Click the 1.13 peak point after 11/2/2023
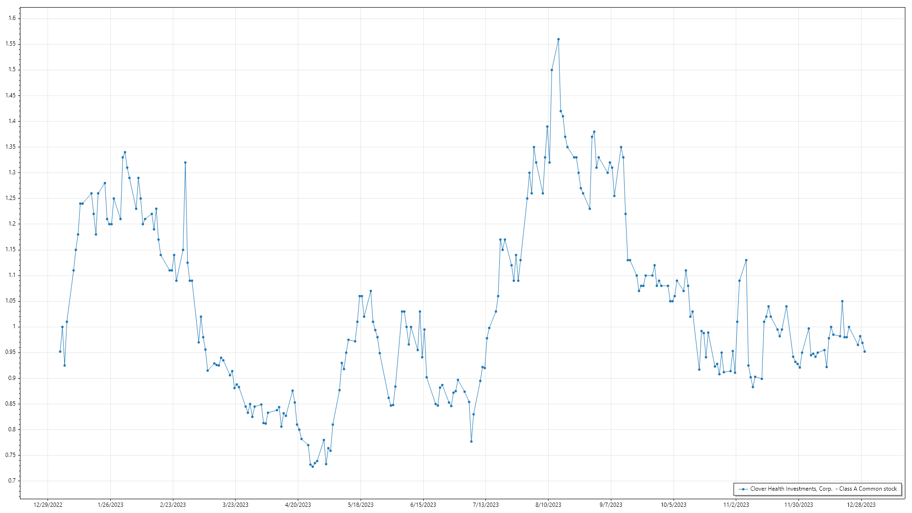The image size is (912, 513). (746, 260)
